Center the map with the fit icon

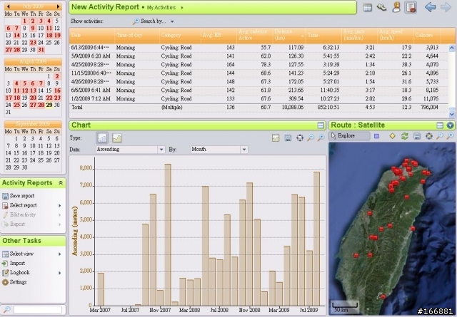pyautogui.click(x=428, y=136)
